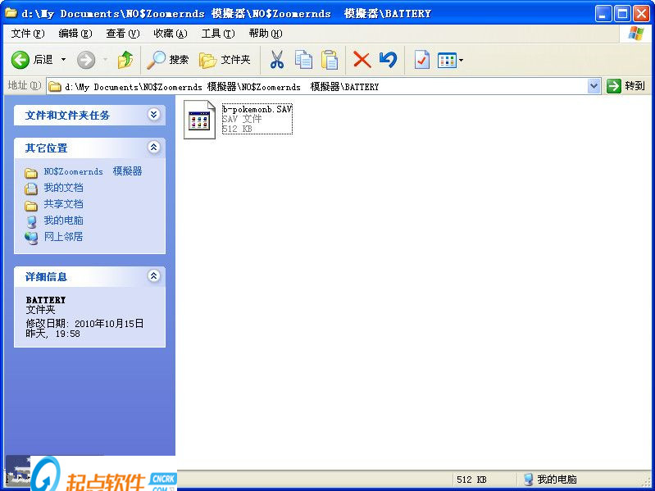The height and width of the screenshot is (491, 655).
Task: Select the b-pokemonb.SAV file icon
Action: [200, 120]
